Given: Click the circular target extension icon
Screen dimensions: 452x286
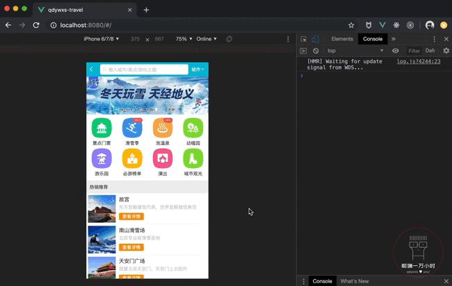Looking at the screenshot, I should (x=410, y=25).
